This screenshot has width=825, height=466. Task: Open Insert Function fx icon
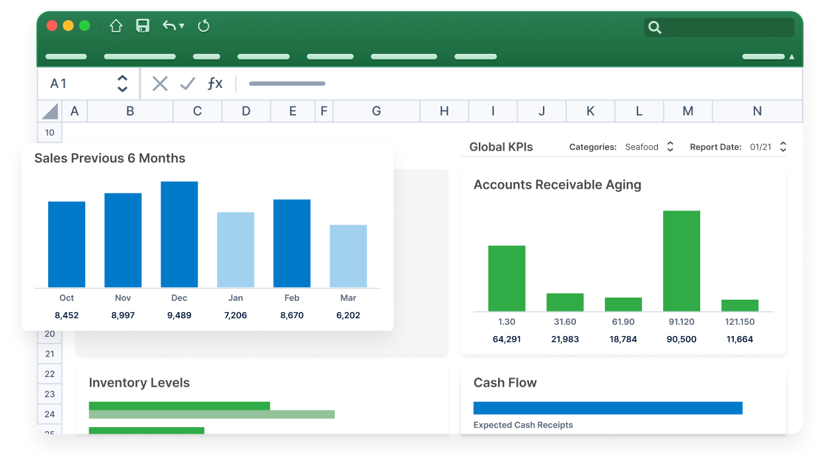pos(215,83)
